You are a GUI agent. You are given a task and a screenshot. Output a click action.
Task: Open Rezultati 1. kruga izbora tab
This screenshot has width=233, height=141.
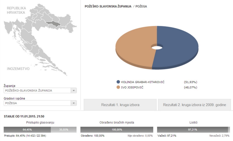pos(120,105)
